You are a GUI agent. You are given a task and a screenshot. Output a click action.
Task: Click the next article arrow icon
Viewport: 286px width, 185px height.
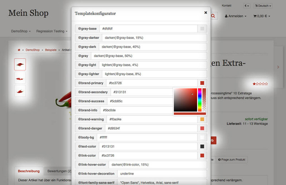click(x=278, y=67)
